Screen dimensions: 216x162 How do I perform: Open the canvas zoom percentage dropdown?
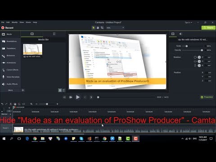pyautogui.click(x=115, y=28)
